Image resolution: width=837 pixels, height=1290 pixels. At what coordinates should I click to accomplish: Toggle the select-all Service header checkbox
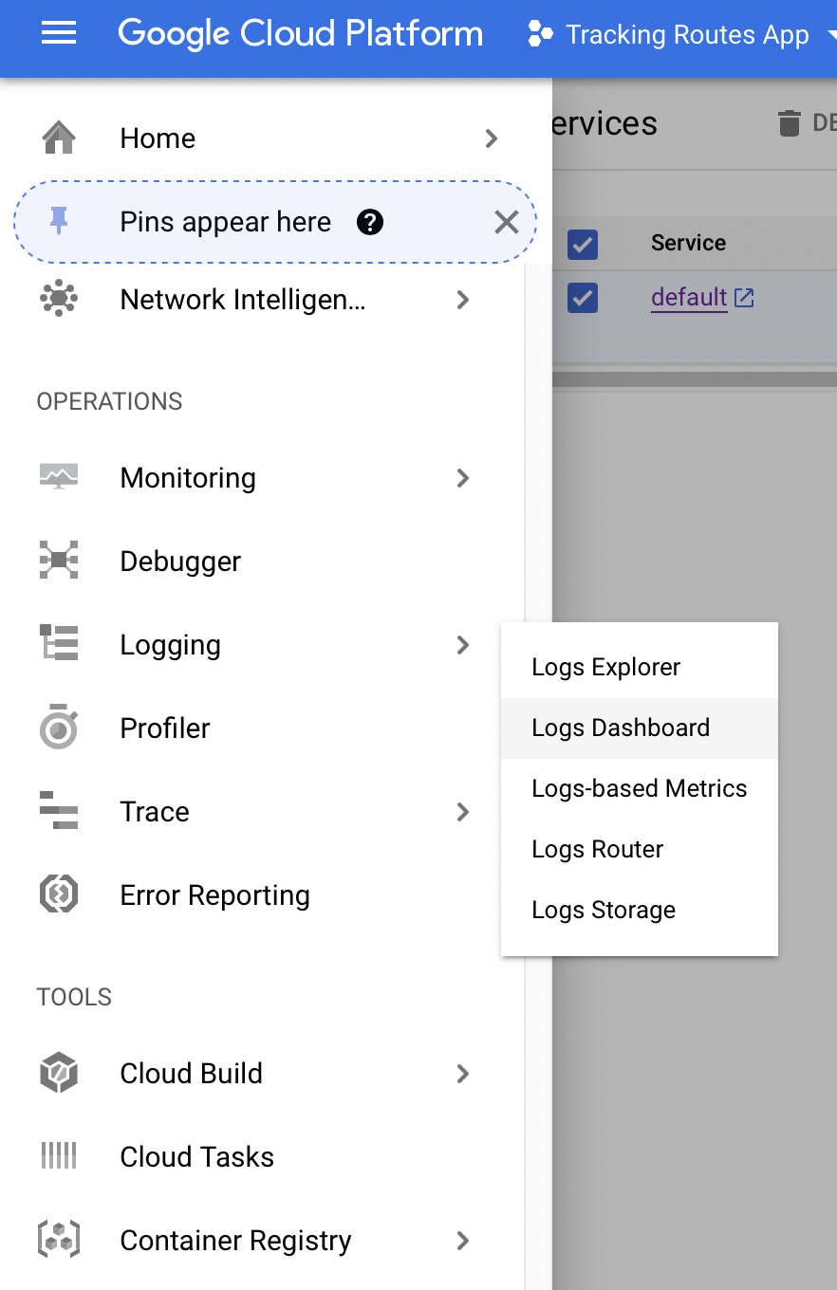pyautogui.click(x=583, y=244)
